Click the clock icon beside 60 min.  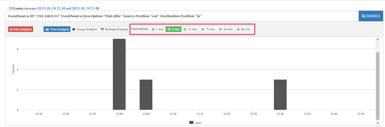point(238,29)
